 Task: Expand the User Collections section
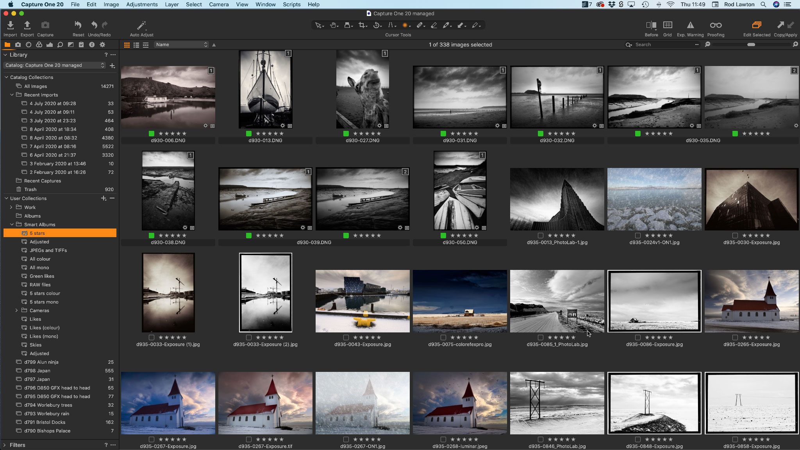pos(5,199)
